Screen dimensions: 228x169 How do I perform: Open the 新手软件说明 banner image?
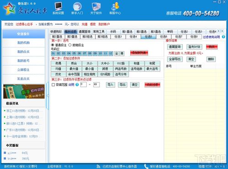[x=24, y=92]
